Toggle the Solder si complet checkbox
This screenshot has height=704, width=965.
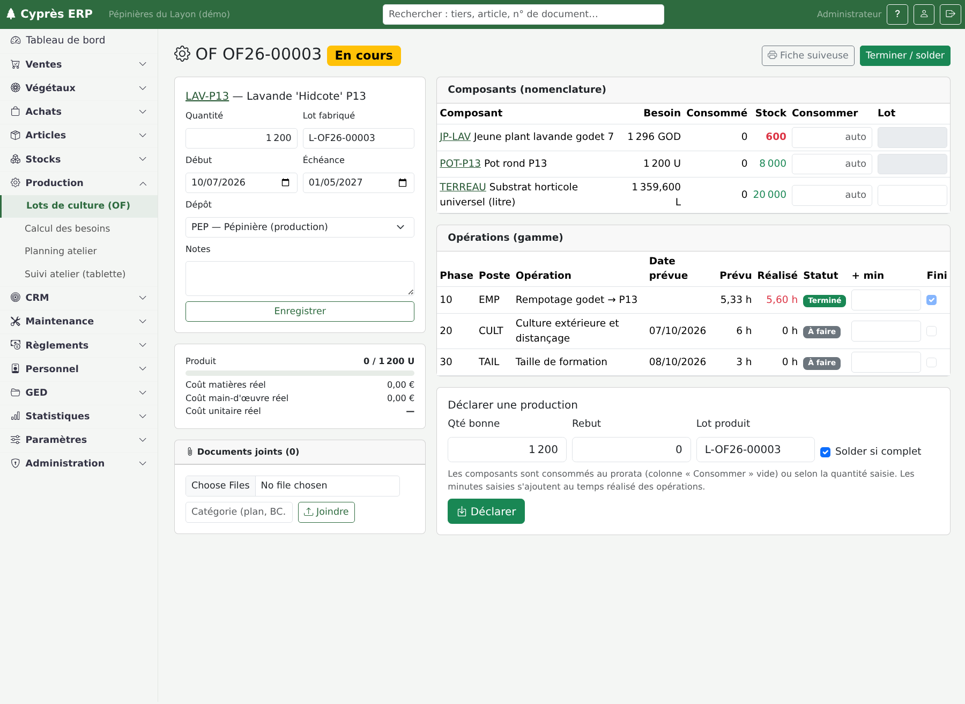click(826, 452)
